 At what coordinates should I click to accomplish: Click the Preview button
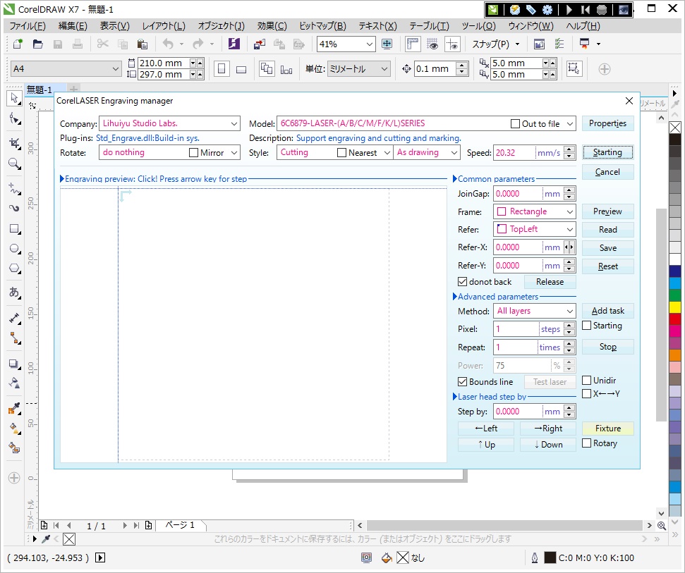click(x=607, y=211)
